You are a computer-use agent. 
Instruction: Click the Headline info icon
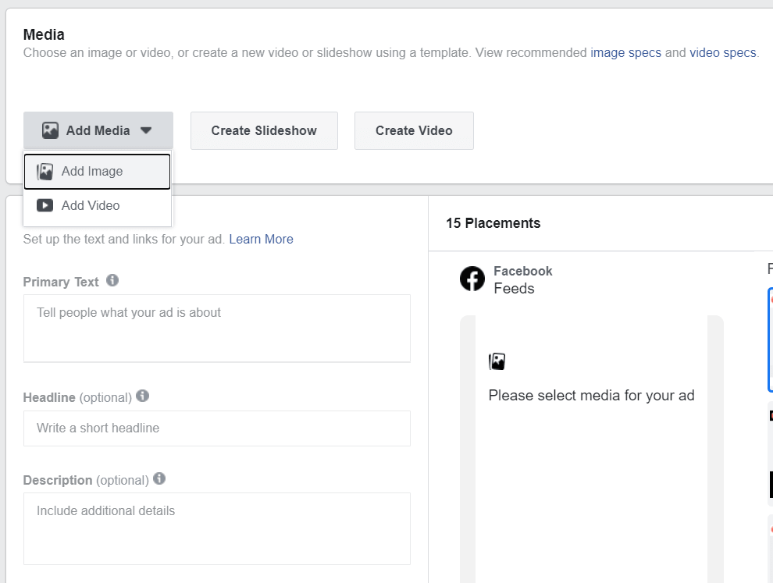142,396
